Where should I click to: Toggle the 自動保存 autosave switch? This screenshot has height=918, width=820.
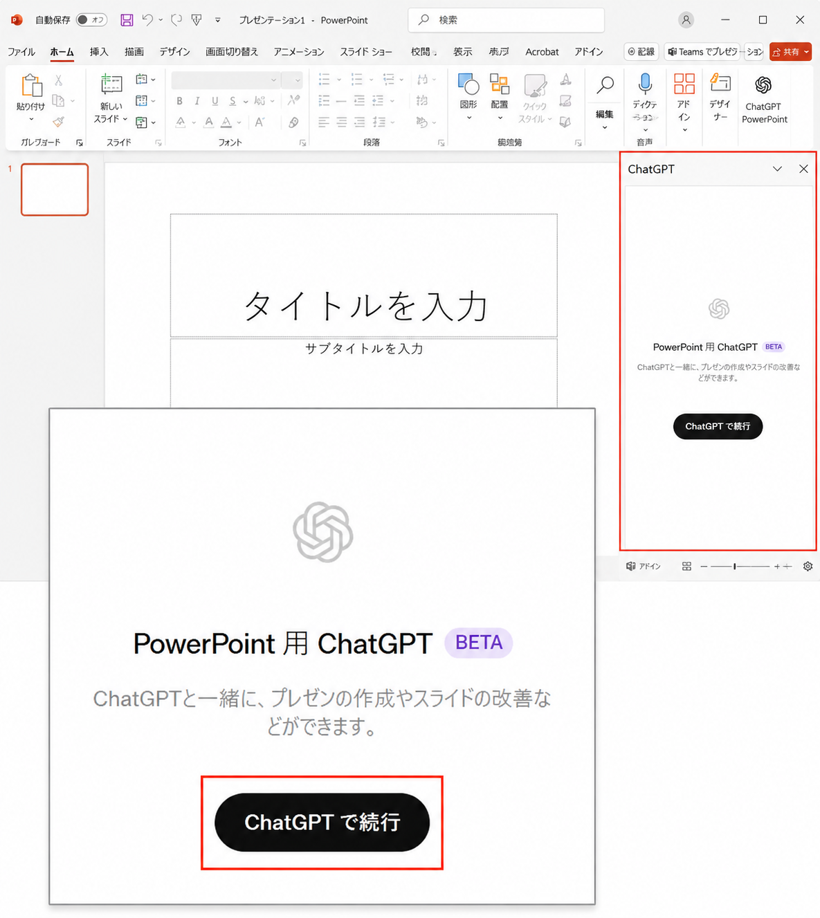coord(91,20)
